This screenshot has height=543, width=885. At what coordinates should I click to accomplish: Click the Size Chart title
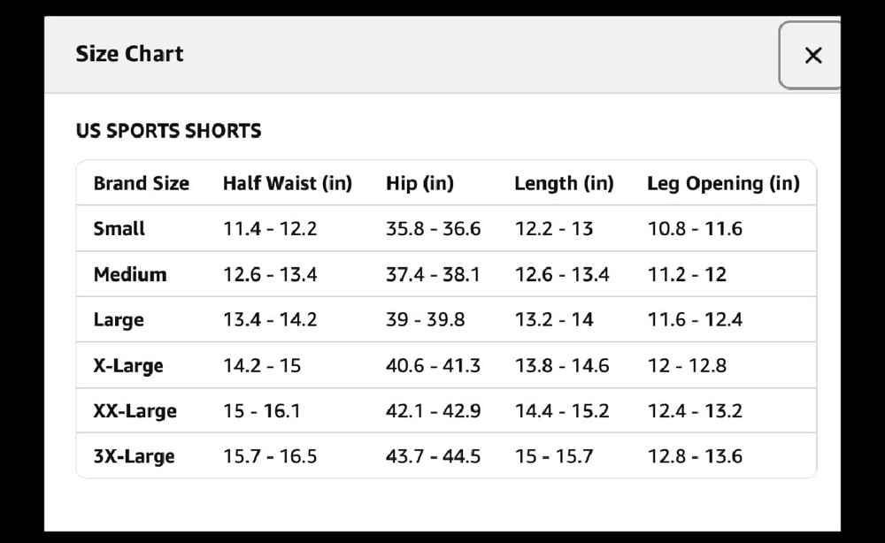click(x=129, y=54)
